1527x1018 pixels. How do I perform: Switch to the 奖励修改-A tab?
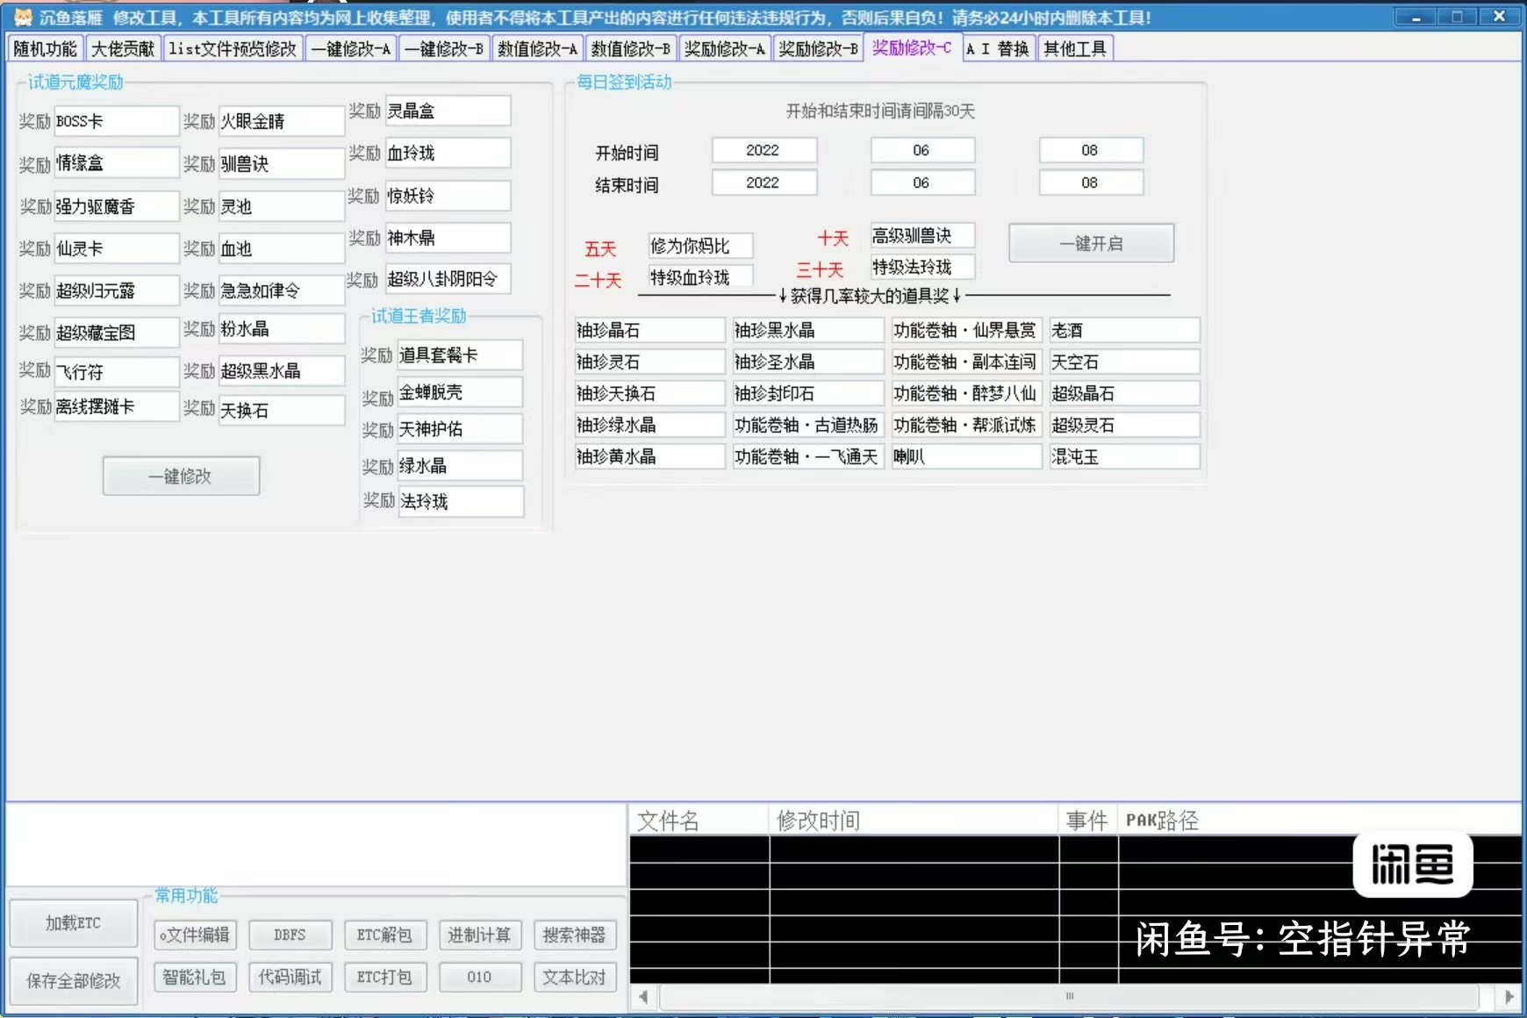tap(724, 49)
